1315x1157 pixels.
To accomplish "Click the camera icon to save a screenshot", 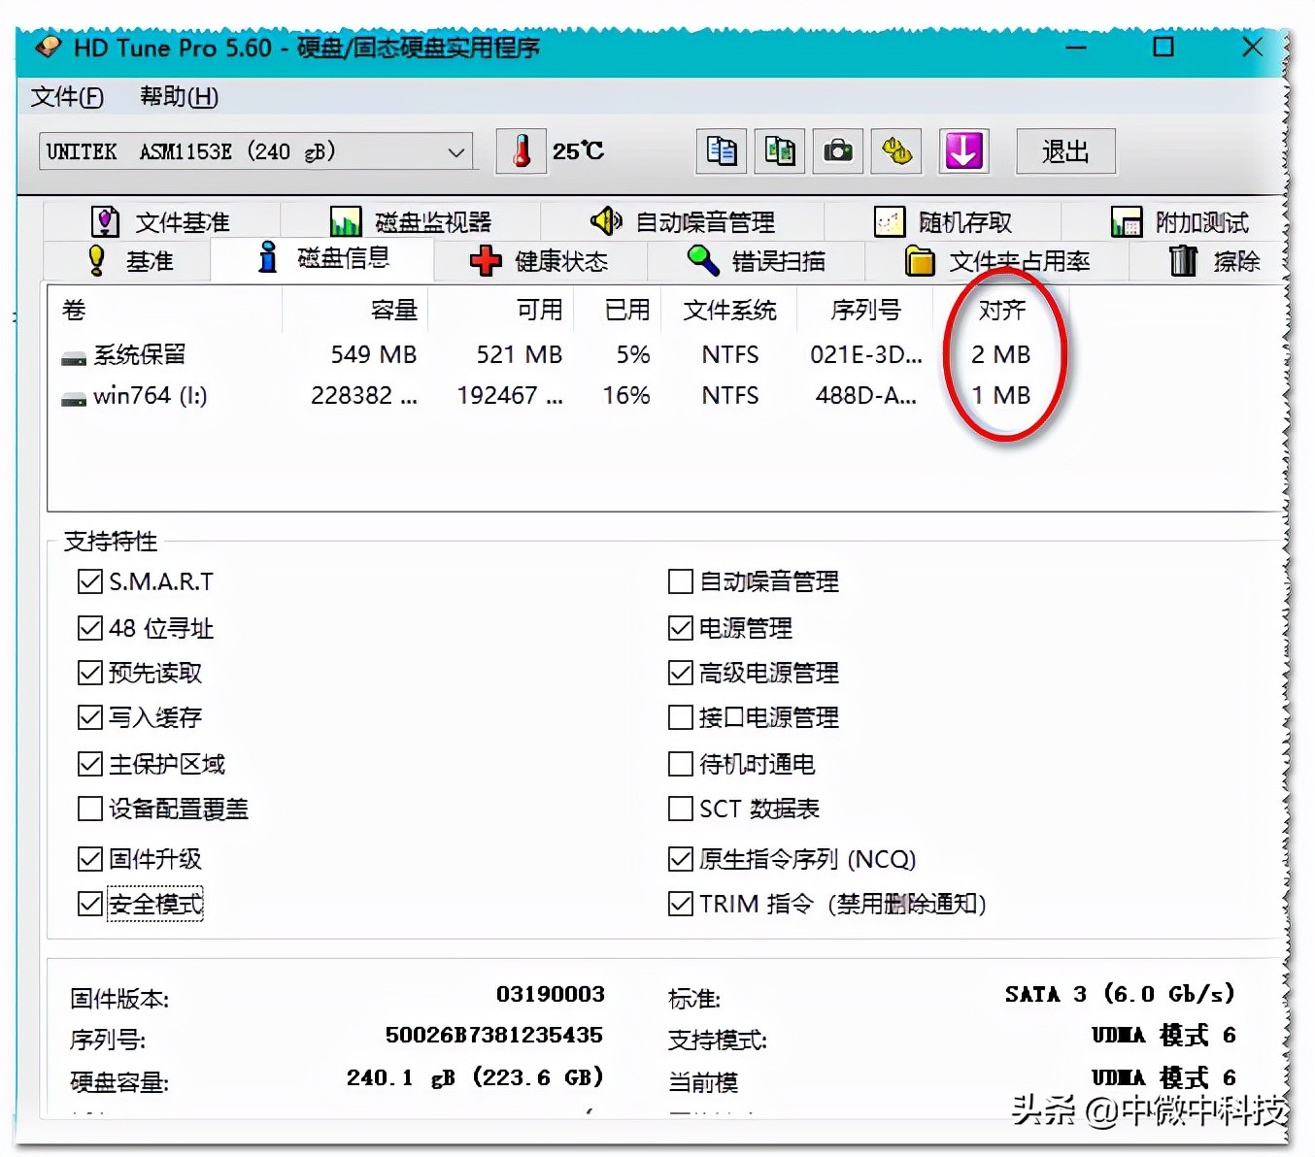I will pos(837,150).
